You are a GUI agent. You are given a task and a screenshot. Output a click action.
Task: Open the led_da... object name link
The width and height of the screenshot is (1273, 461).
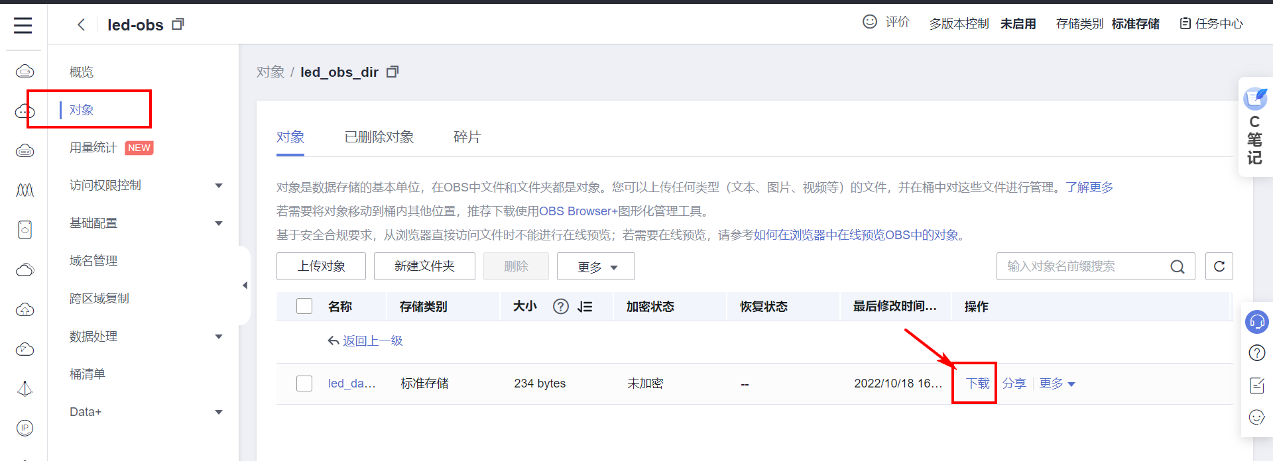coord(351,384)
